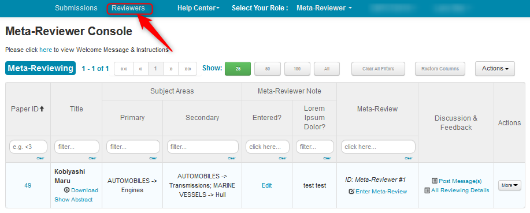Show Abstract for Kobiyashi Maru
The image size is (530, 213).
73,200
